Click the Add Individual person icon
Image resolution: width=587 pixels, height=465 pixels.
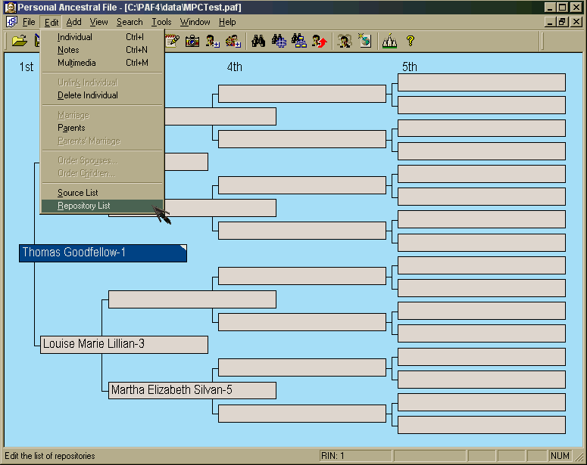(x=213, y=41)
